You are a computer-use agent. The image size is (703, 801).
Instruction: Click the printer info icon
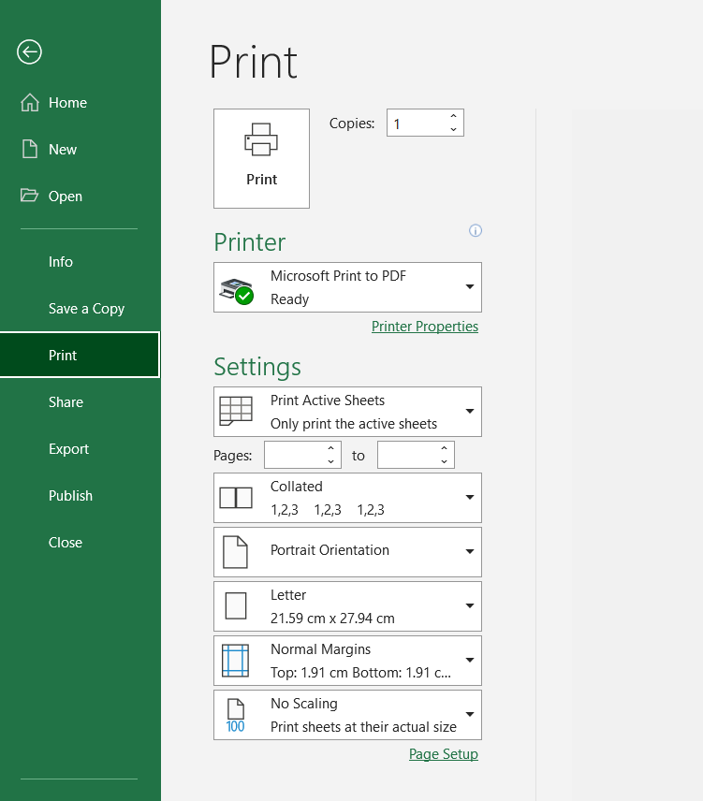(476, 230)
